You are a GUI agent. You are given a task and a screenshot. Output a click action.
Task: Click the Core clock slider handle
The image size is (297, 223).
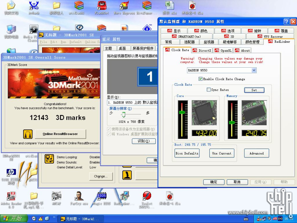coord(182,112)
